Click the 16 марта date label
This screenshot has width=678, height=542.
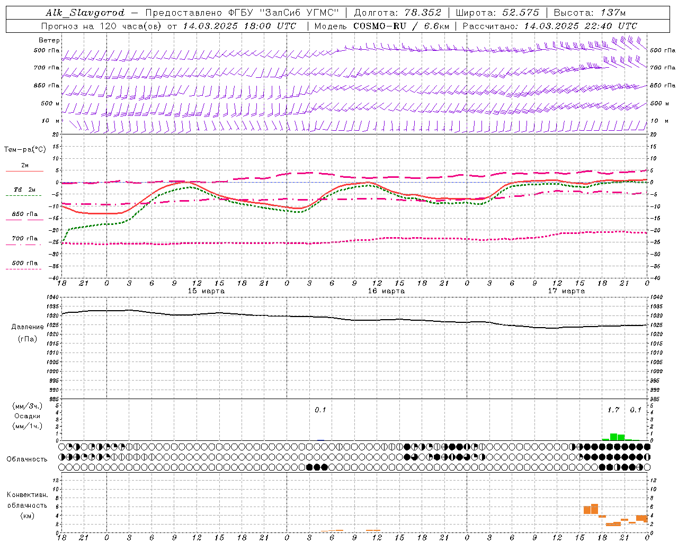386,291
